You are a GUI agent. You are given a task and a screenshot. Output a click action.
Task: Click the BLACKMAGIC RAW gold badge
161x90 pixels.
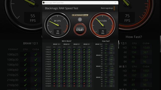[x=80, y=15]
